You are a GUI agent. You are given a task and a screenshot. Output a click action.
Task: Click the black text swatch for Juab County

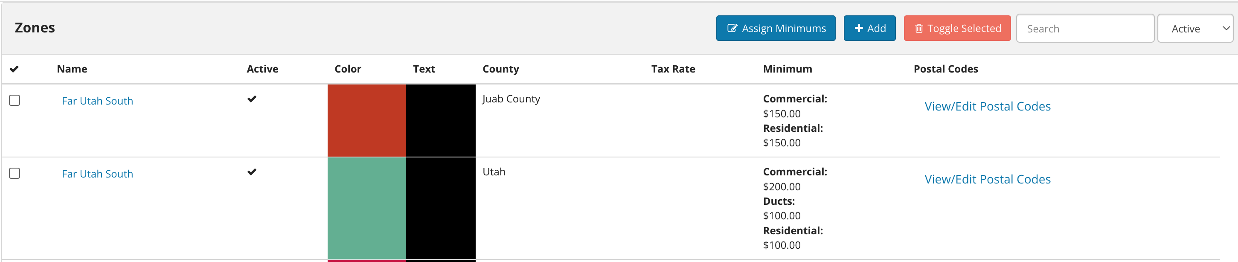(x=441, y=121)
